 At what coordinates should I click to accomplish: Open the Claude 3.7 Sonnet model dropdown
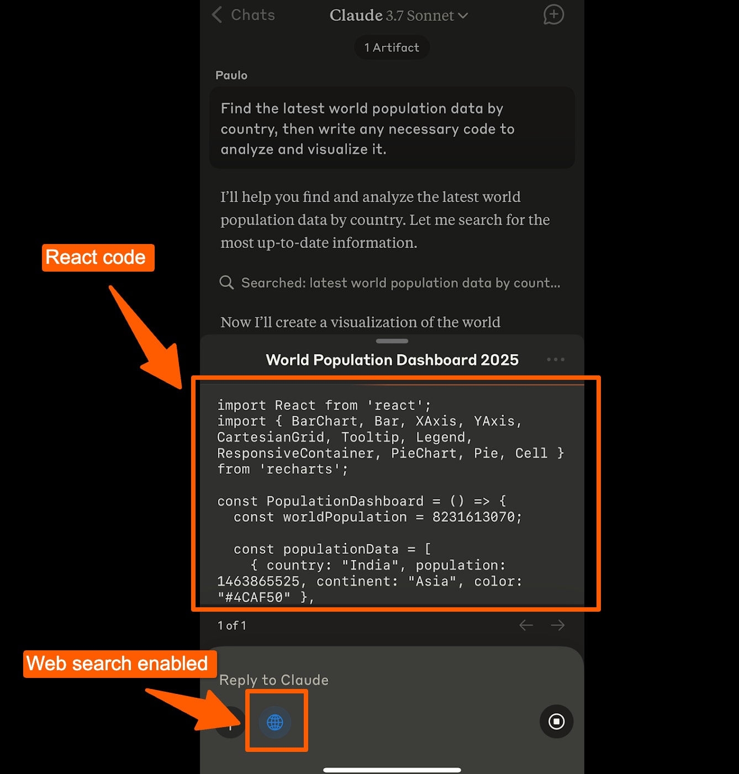click(399, 15)
